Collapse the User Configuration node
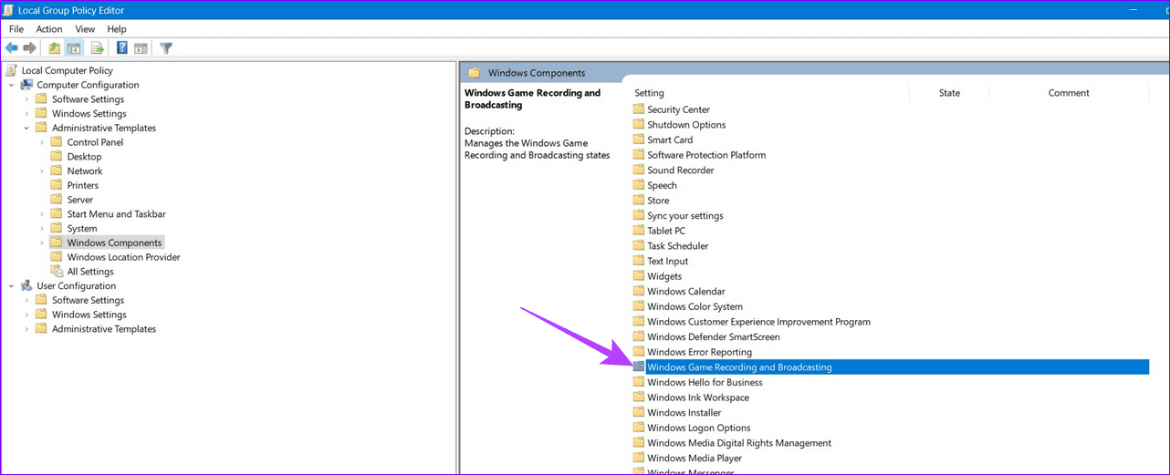Screen dimensions: 1170x475 click(x=12, y=285)
